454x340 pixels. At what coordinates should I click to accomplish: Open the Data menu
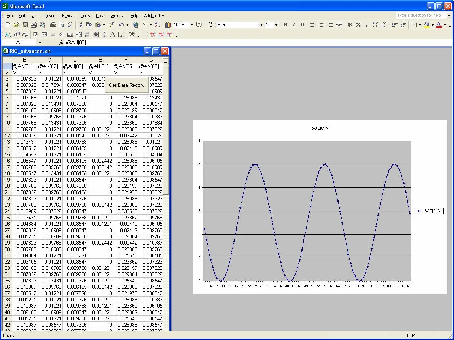tap(100, 16)
